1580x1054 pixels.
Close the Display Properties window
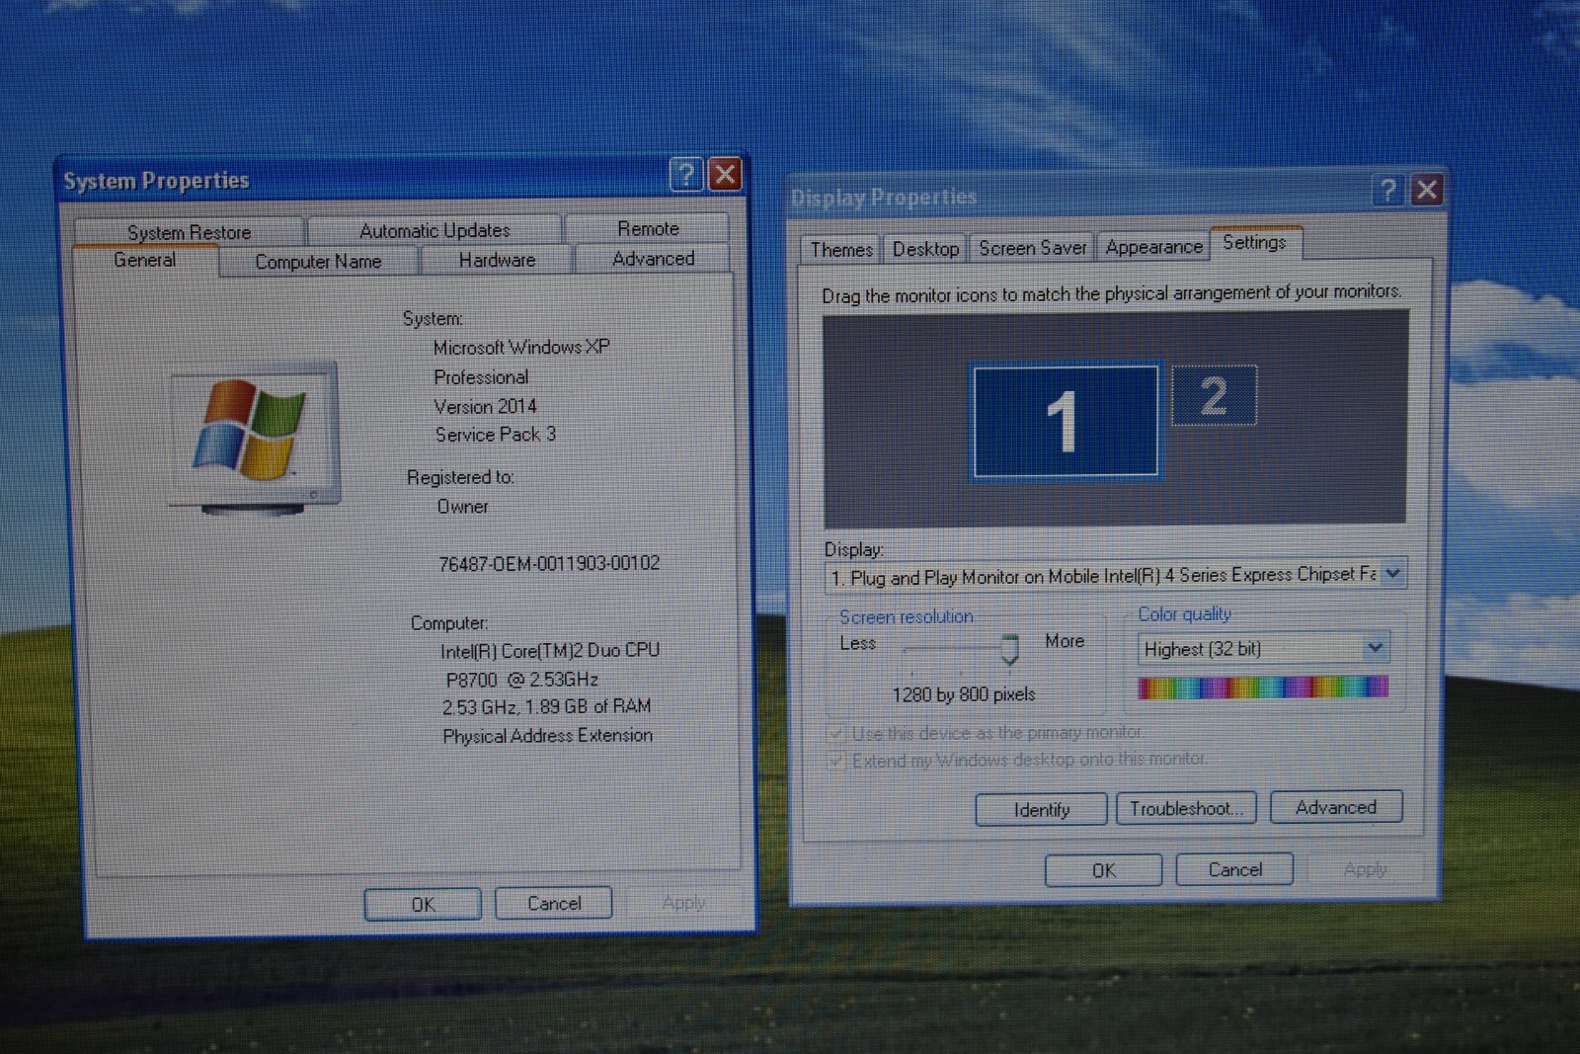[1427, 190]
